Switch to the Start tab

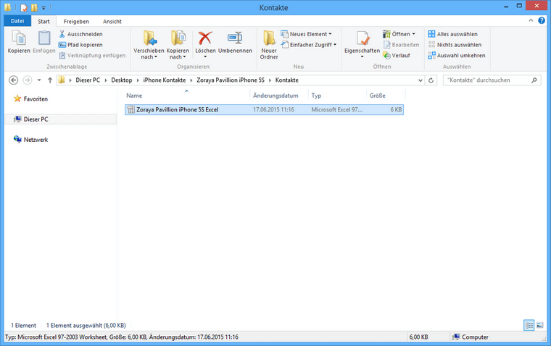43,22
